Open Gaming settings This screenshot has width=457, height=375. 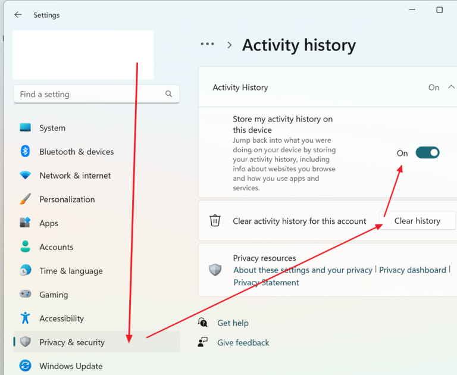tap(96, 295)
